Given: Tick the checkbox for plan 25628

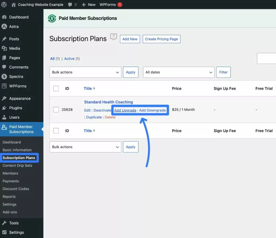Looking at the screenshot, I should pos(56,109).
